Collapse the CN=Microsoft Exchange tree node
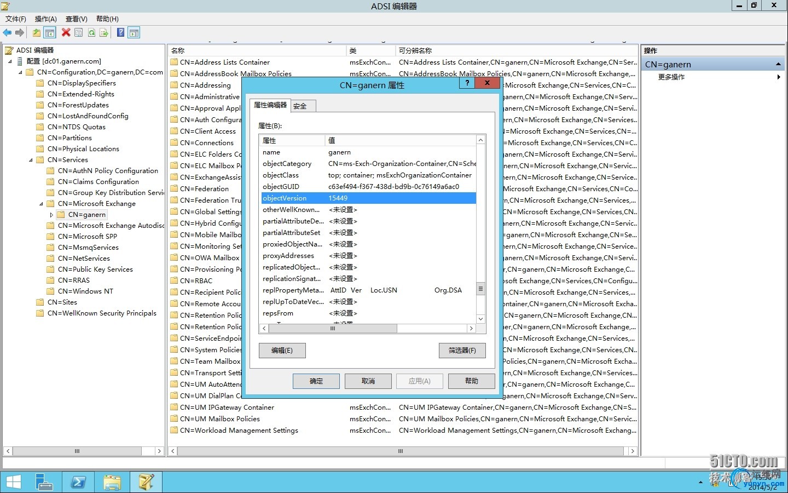Viewport: 788px width, 493px height. 42,204
